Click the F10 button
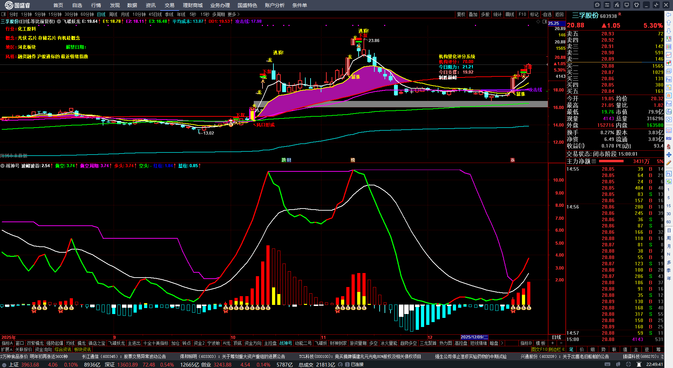Screen dimensions: 673x368 coord(522,14)
